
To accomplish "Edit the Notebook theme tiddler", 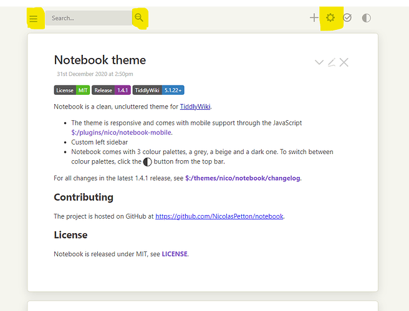I will 332,62.
